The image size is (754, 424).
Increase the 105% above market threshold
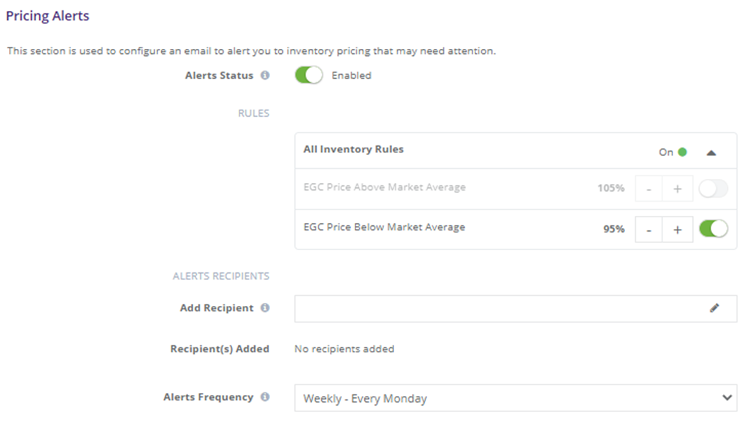click(x=678, y=189)
